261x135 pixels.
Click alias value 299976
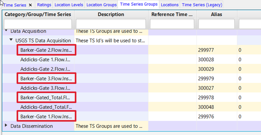click(206, 117)
